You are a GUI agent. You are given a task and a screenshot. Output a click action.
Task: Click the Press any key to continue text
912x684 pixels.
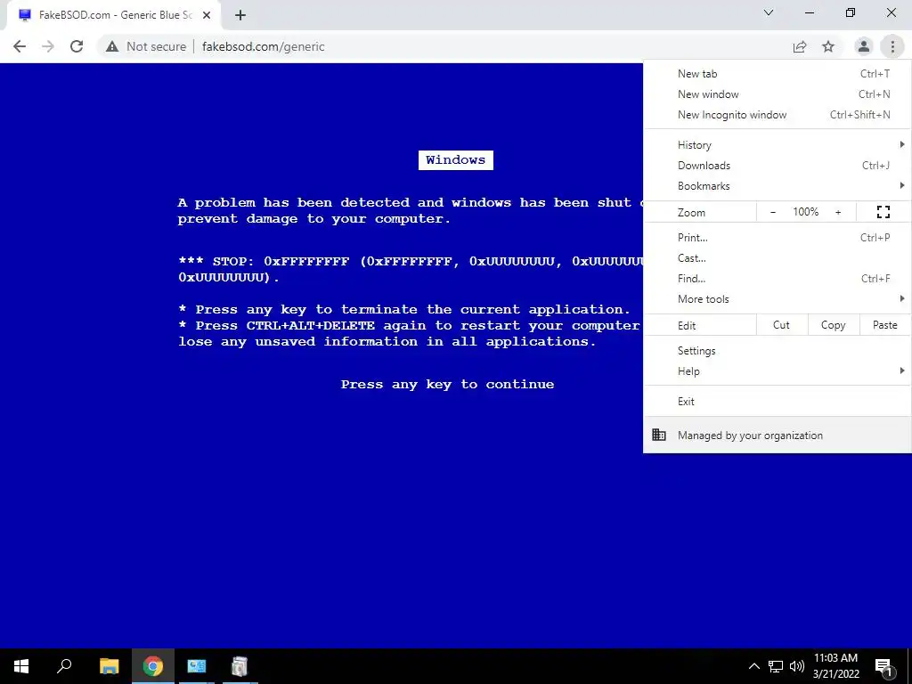tap(447, 385)
